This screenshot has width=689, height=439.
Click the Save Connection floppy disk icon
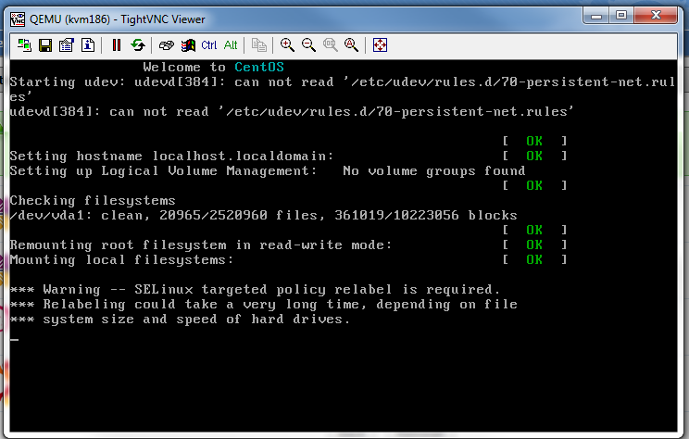tap(45, 44)
